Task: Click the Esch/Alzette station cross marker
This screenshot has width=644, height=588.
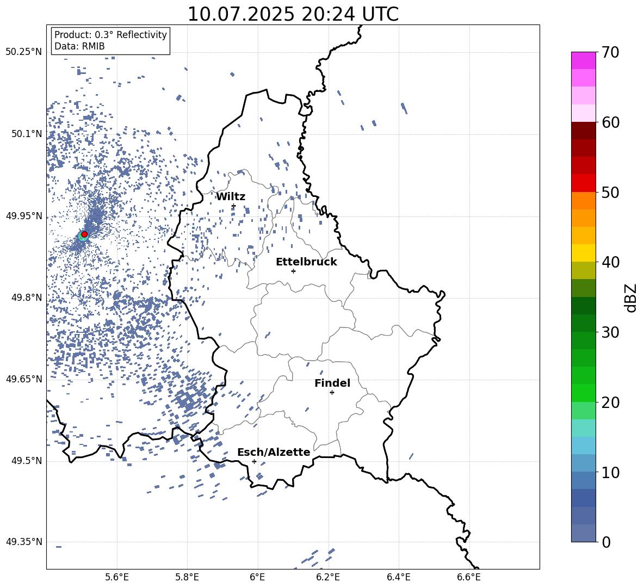Action: click(254, 461)
